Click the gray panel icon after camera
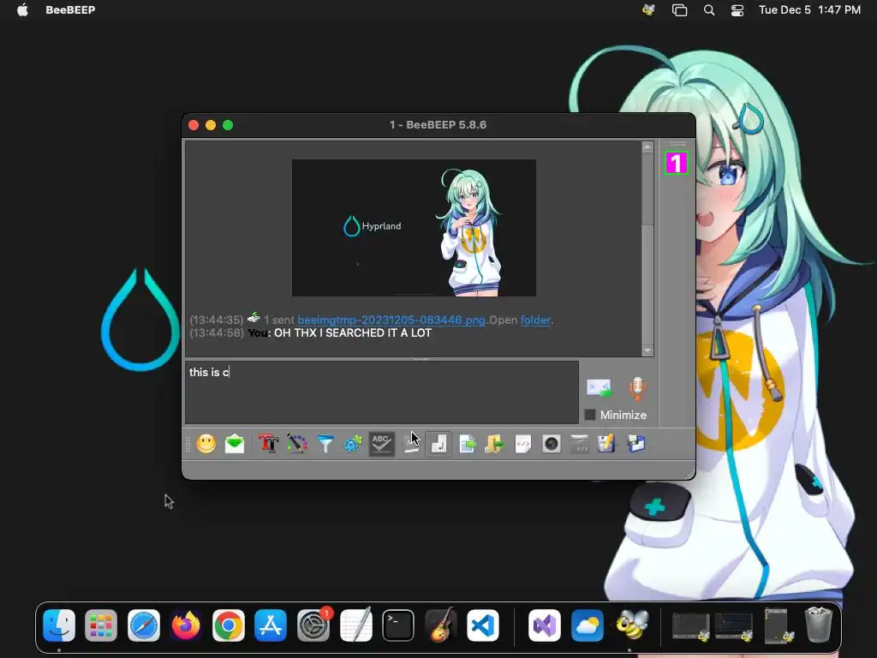Screen dimensions: 877x658 [x=579, y=445]
